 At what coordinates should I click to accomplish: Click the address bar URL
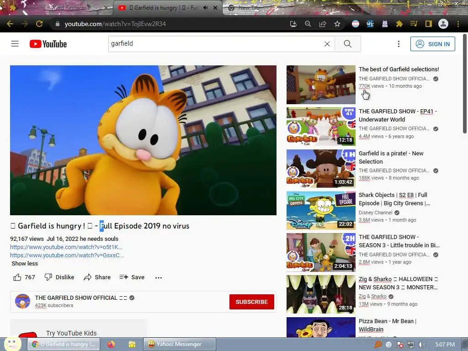pyautogui.click(x=115, y=24)
